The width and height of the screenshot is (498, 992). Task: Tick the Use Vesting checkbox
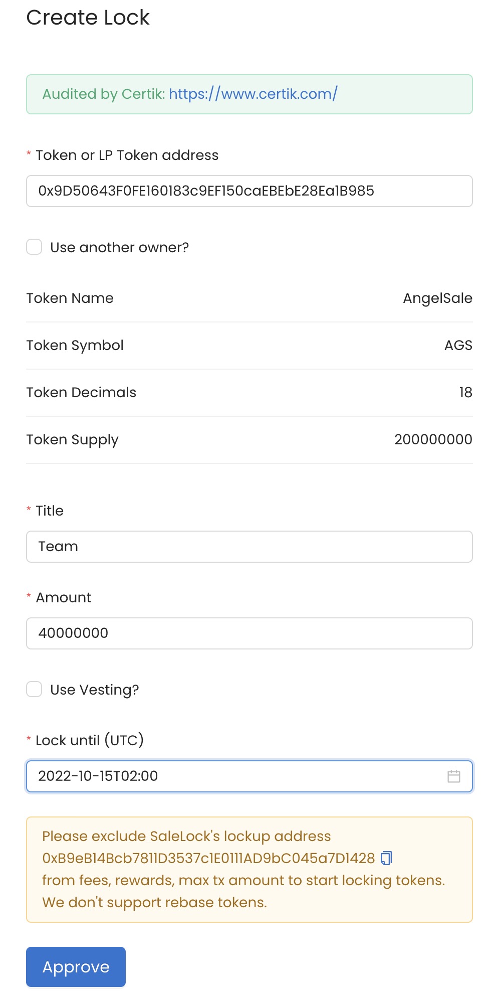pyautogui.click(x=34, y=689)
